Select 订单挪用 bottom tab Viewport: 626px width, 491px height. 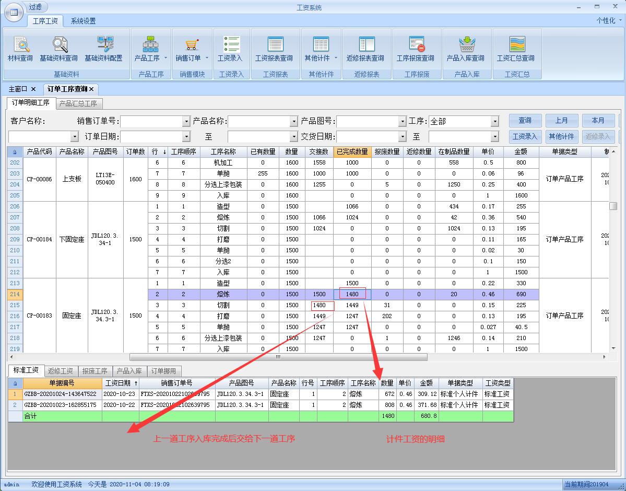point(163,371)
